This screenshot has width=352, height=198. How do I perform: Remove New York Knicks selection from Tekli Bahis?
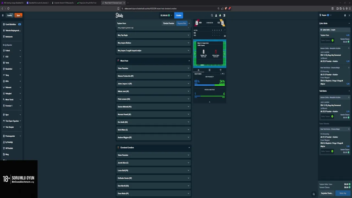[349, 129]
